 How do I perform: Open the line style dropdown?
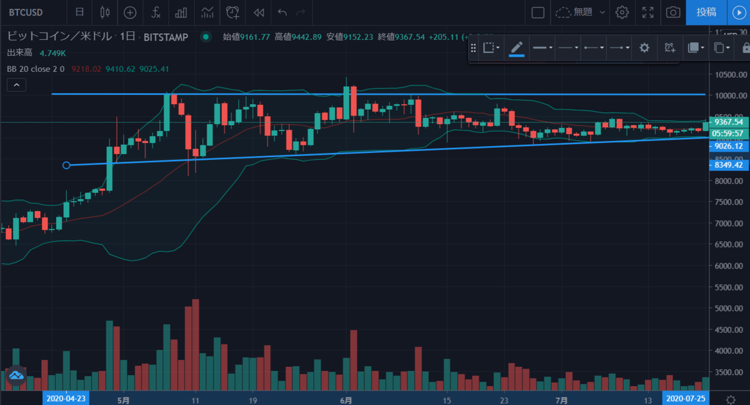(x=568, y=47)
